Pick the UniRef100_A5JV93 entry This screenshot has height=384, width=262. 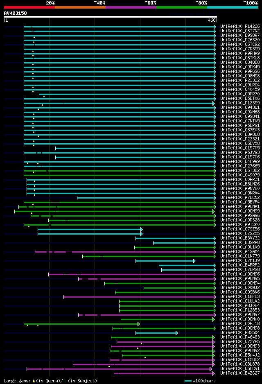tap(240, 153)
